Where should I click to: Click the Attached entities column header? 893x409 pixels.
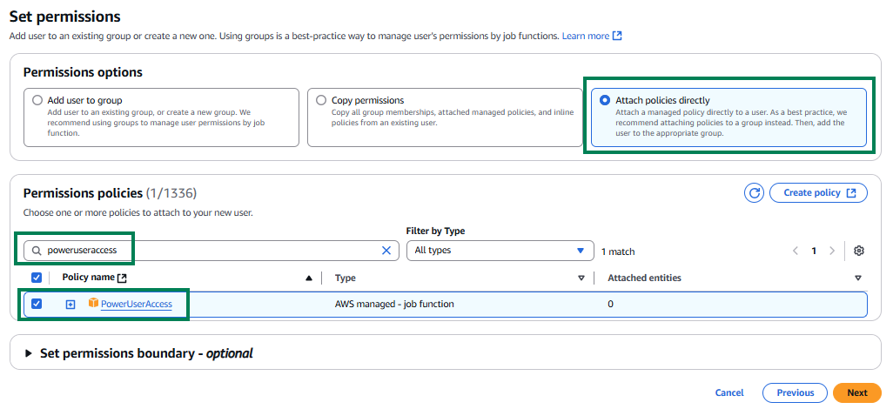click(x=644, y=278)
